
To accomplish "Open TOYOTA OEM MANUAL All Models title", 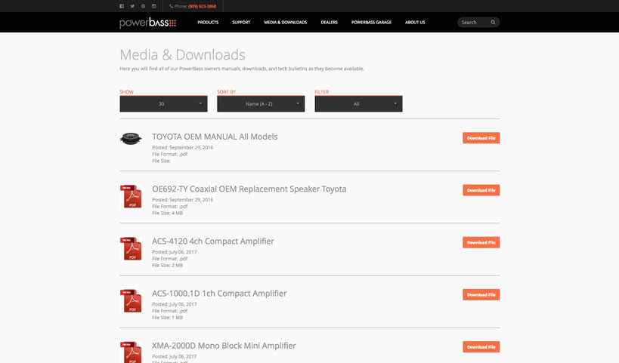I will coord(215,137).
